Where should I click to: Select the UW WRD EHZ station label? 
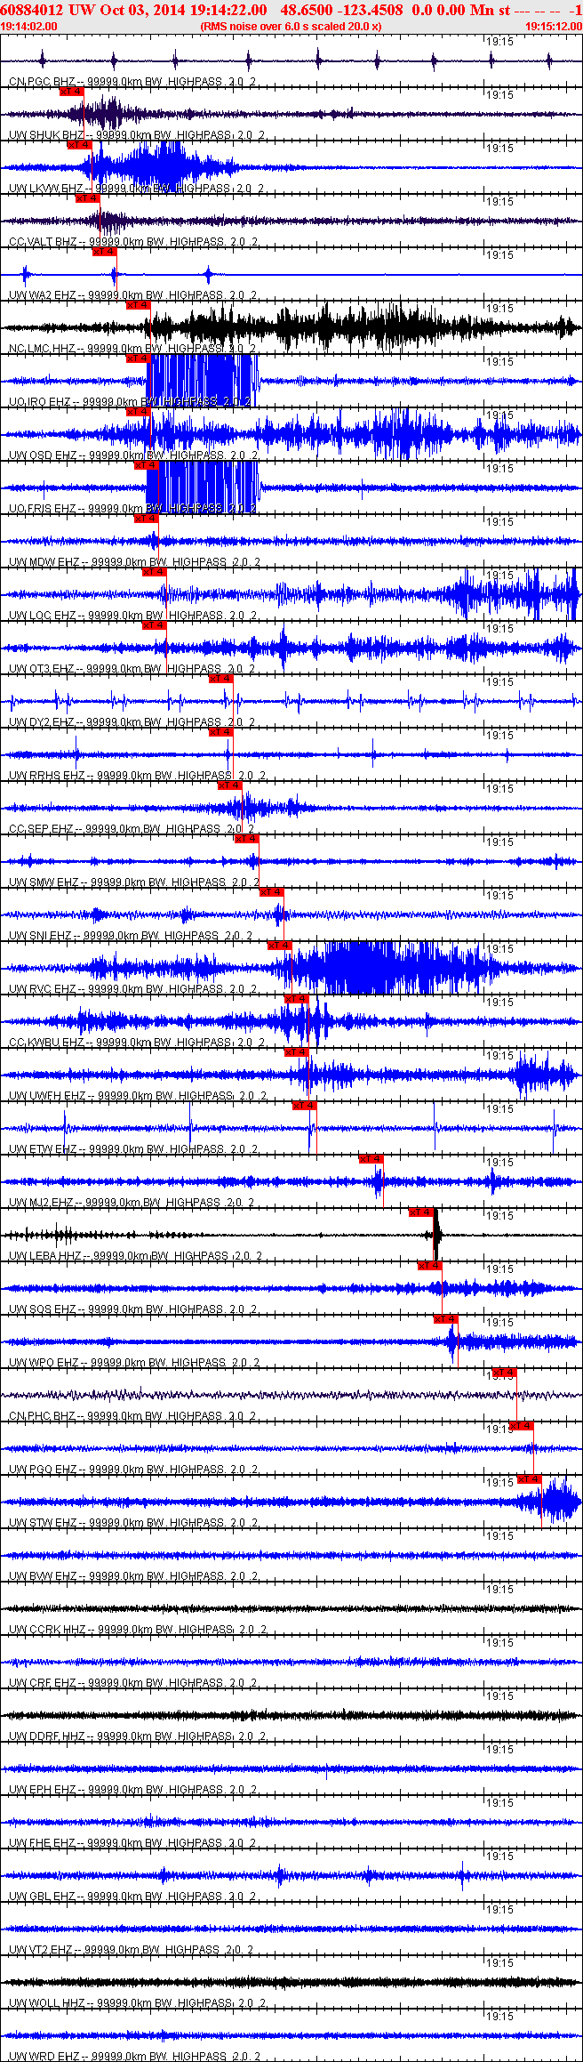(x=43, y=2057)
